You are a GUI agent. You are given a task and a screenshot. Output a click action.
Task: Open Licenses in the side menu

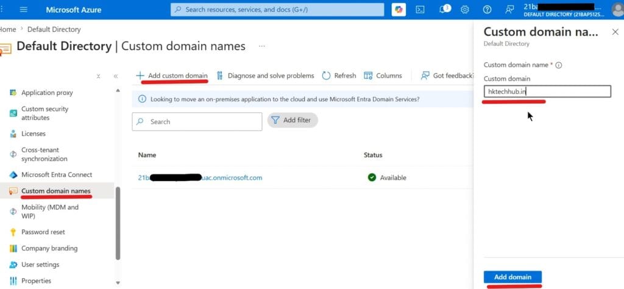click(x=34, y=134)
